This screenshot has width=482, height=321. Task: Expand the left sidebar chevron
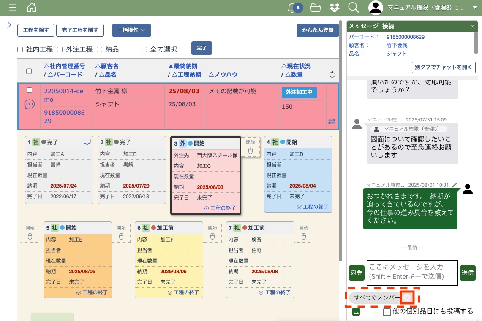click(9, 25)
